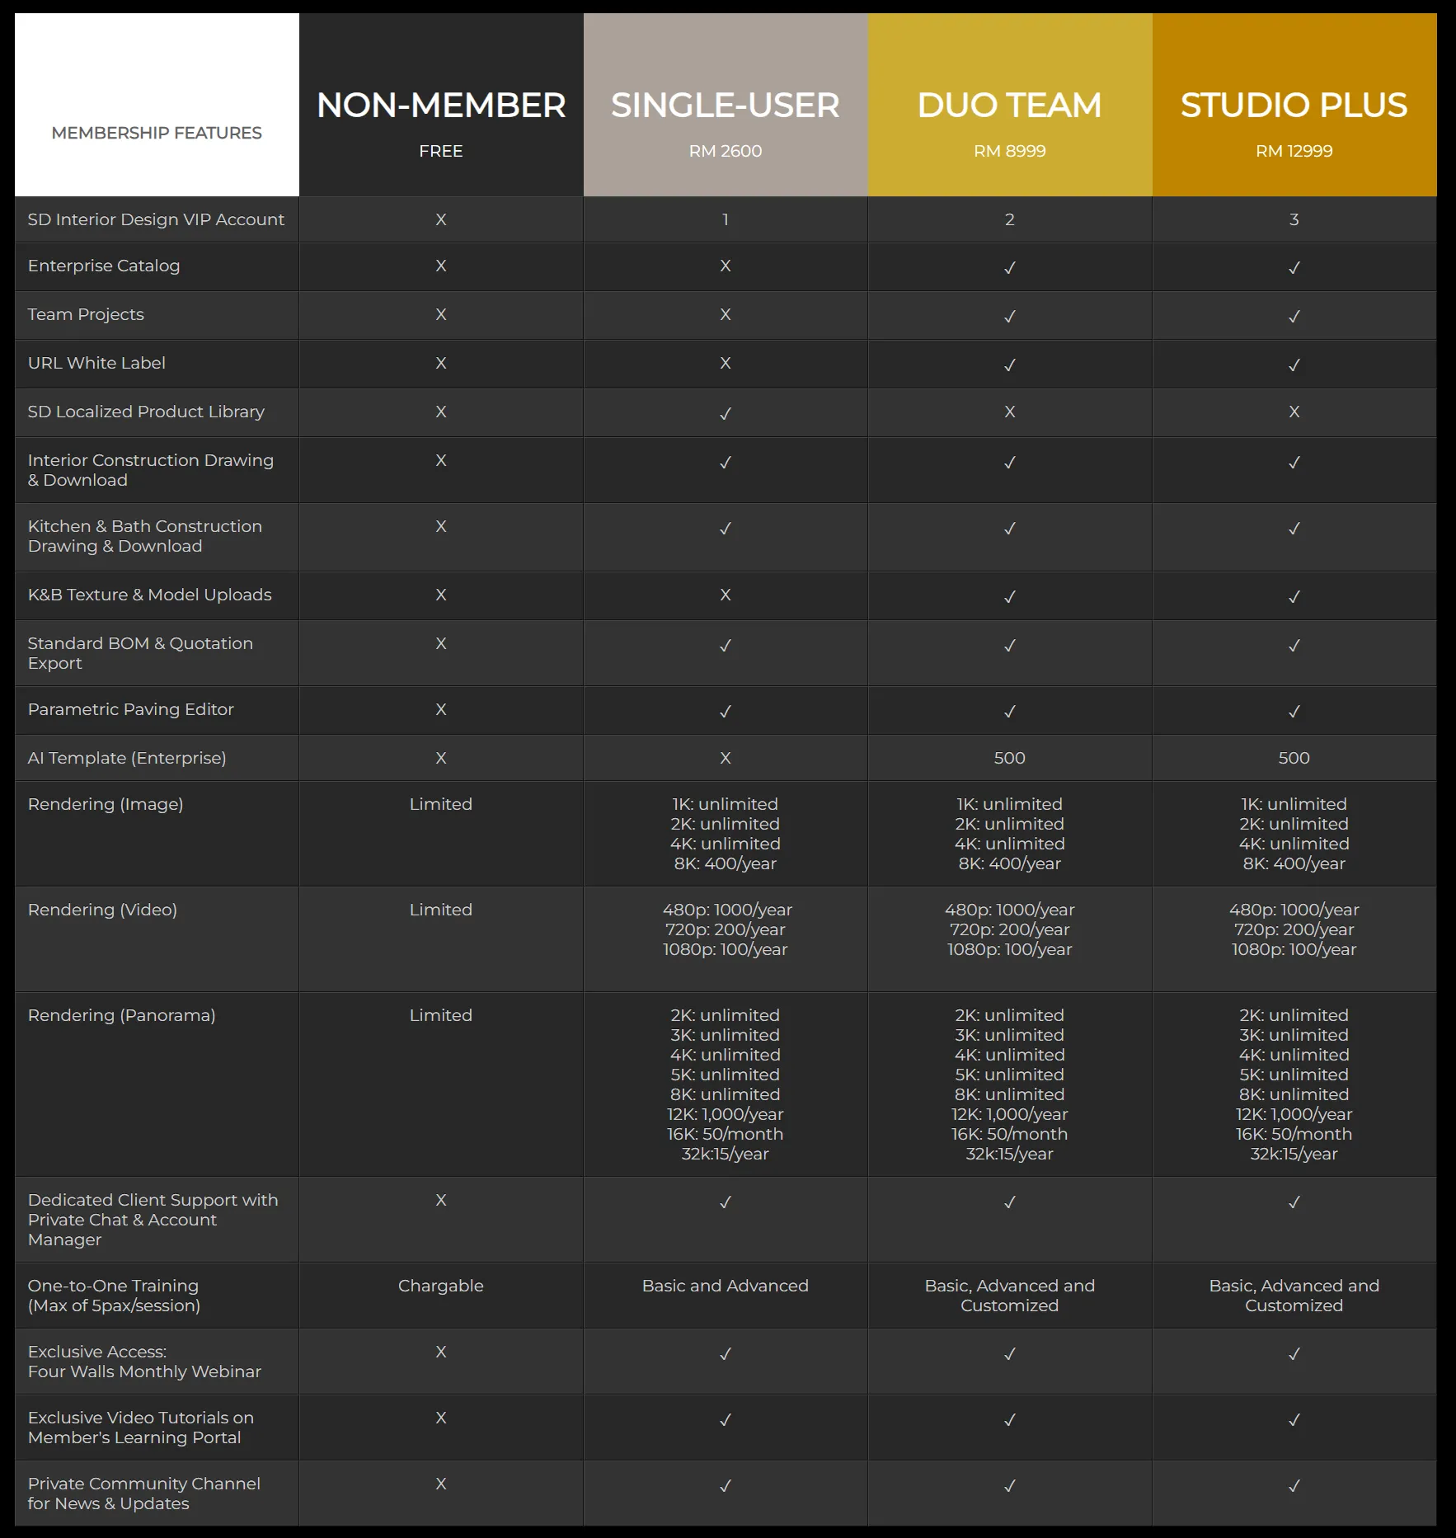Click Single-User checkmark for SD Localized Product Library
This screenshot has width=1456, height=1538.
[x=725, y=413]
